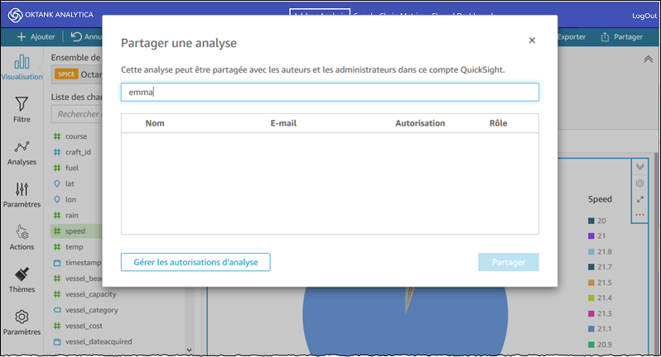Image resolution: width=661 pixels, height=357 pixels.
Task: Open the Actions panel
Action: [22, 237]
